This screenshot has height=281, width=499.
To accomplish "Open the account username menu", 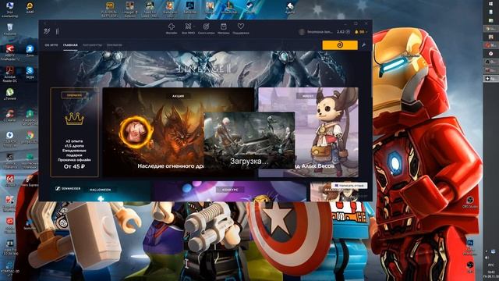I will pos(320,32).
